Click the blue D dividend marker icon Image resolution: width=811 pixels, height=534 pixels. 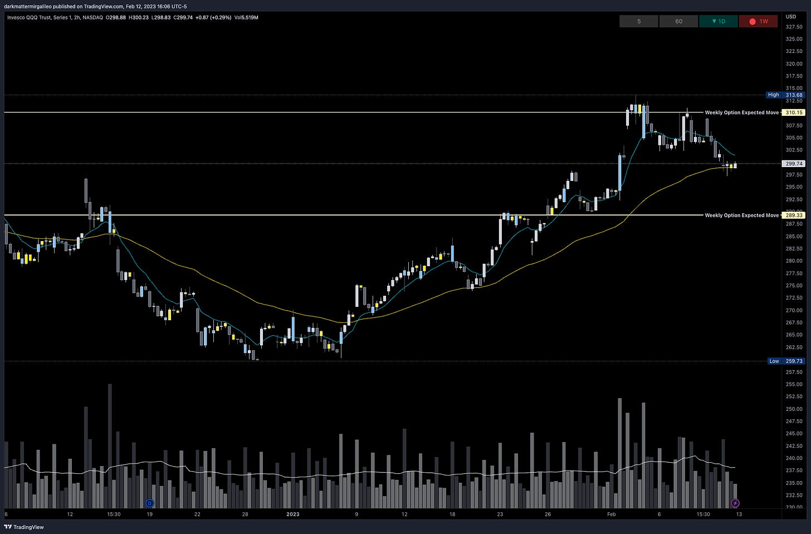tap(149, 503)
